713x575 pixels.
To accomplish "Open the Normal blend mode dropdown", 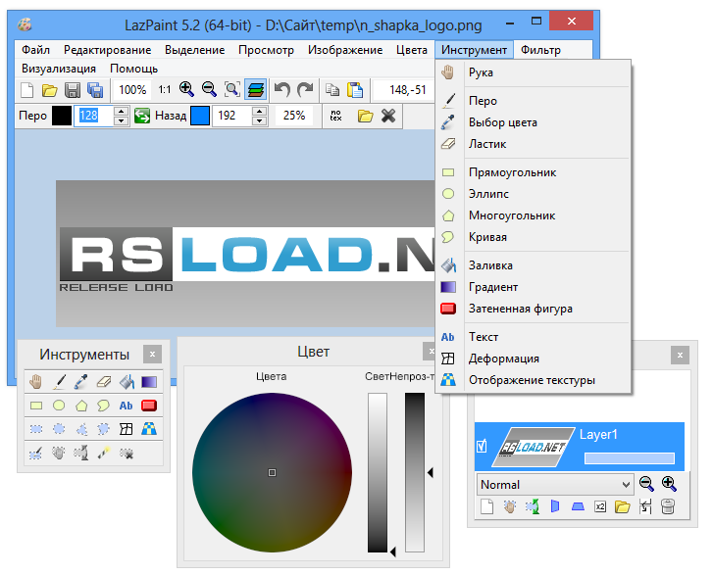I will tap(555, 485).
